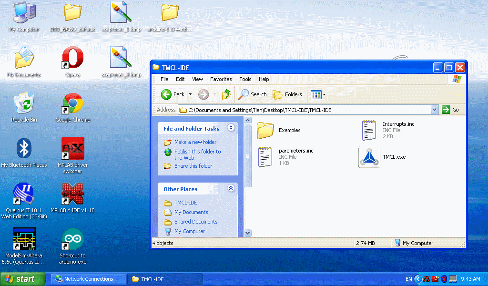The image size is (488, 286).
Task: Click the address bar path field
Action: [305, 110]
